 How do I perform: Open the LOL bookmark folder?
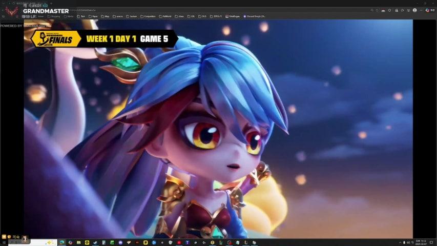(x=191, y=16)
